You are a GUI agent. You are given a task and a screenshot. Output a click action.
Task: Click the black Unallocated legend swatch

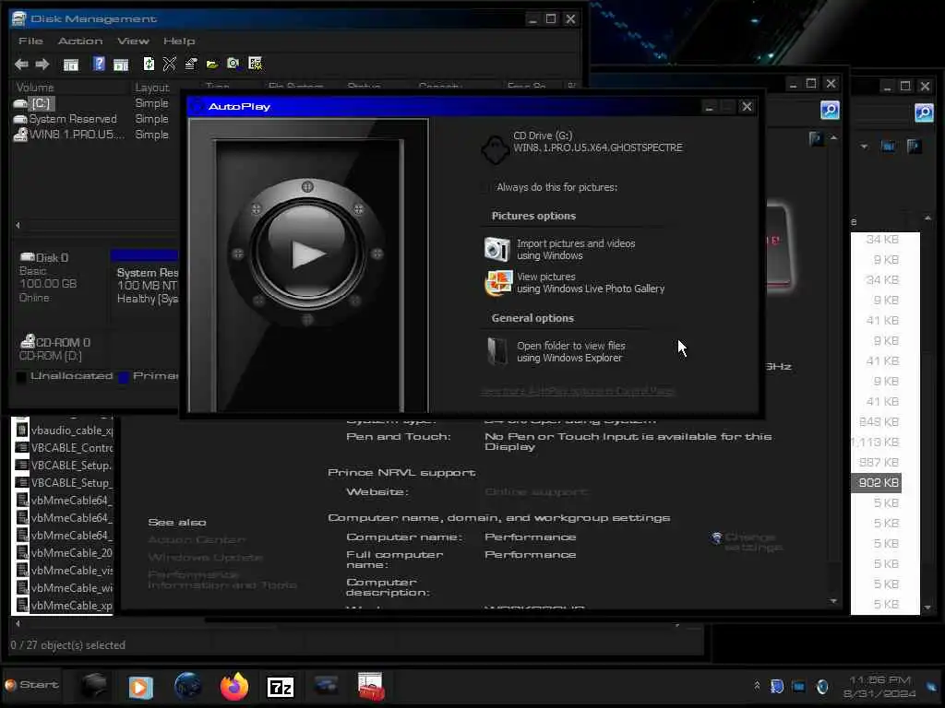tap(21, 377)
